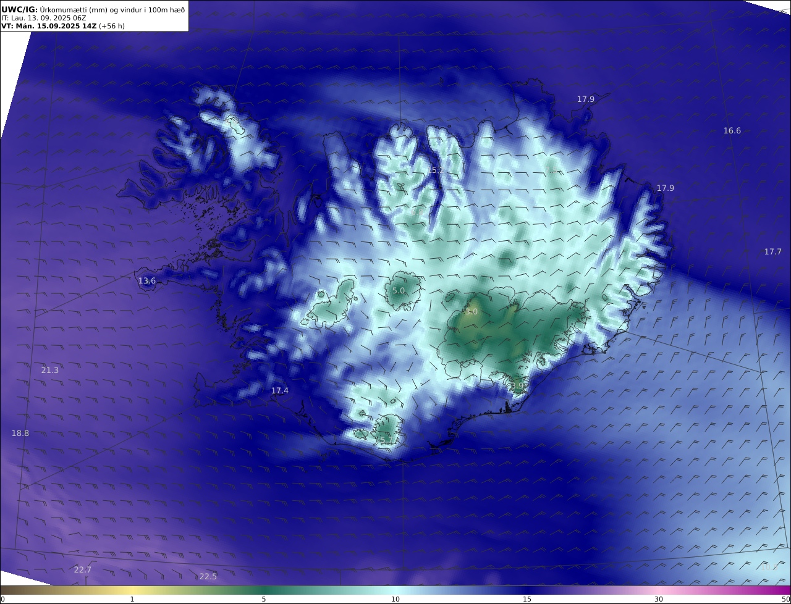Viewport: 791px width, 604px height.
Task: Click the 22.5 wind value label
Action: click(208, 576)
